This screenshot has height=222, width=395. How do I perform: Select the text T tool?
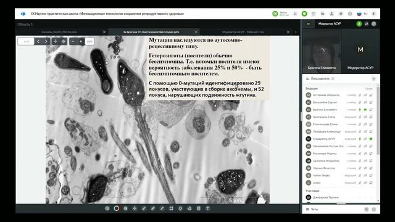[208, 208]
